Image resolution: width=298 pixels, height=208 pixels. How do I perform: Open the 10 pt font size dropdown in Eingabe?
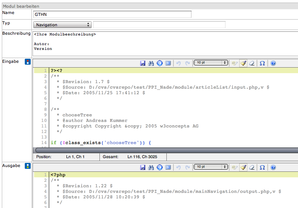pyautogui.click(x=211, y=63)
